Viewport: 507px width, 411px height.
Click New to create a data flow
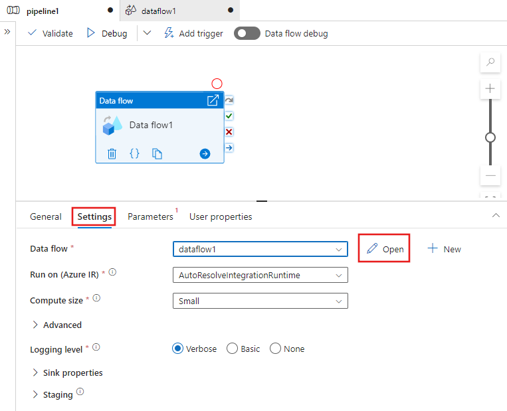point(445,249)
